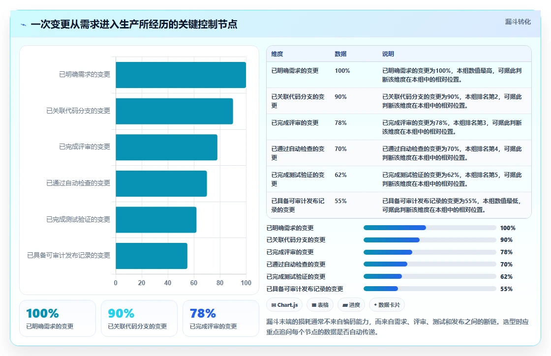The height and width of the screenshot is (356, 551).
Task: Click the description mentioning 本组排名第4
Action: (x=452, y=153)
